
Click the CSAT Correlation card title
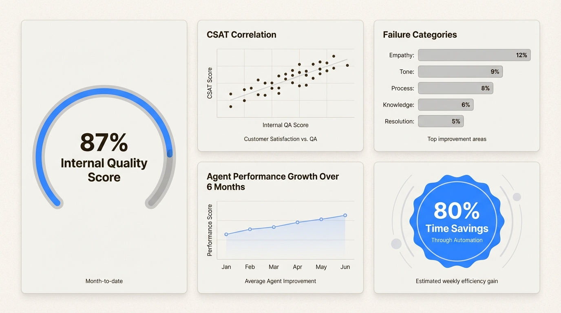[241, 35]
